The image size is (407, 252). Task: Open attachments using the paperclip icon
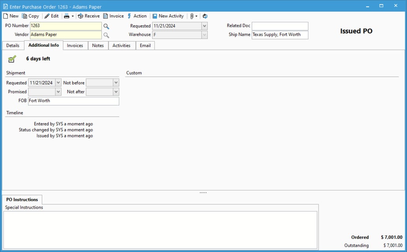click(192, 16)
